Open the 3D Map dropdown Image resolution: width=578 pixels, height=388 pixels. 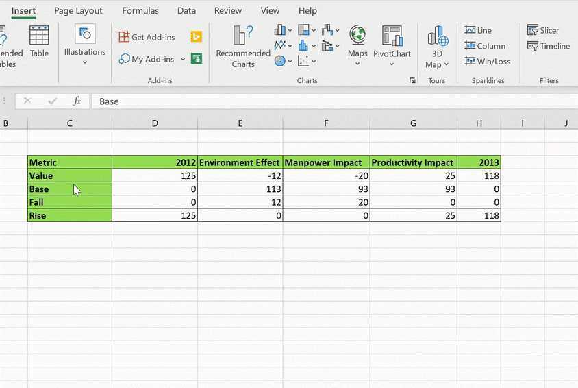437,47
